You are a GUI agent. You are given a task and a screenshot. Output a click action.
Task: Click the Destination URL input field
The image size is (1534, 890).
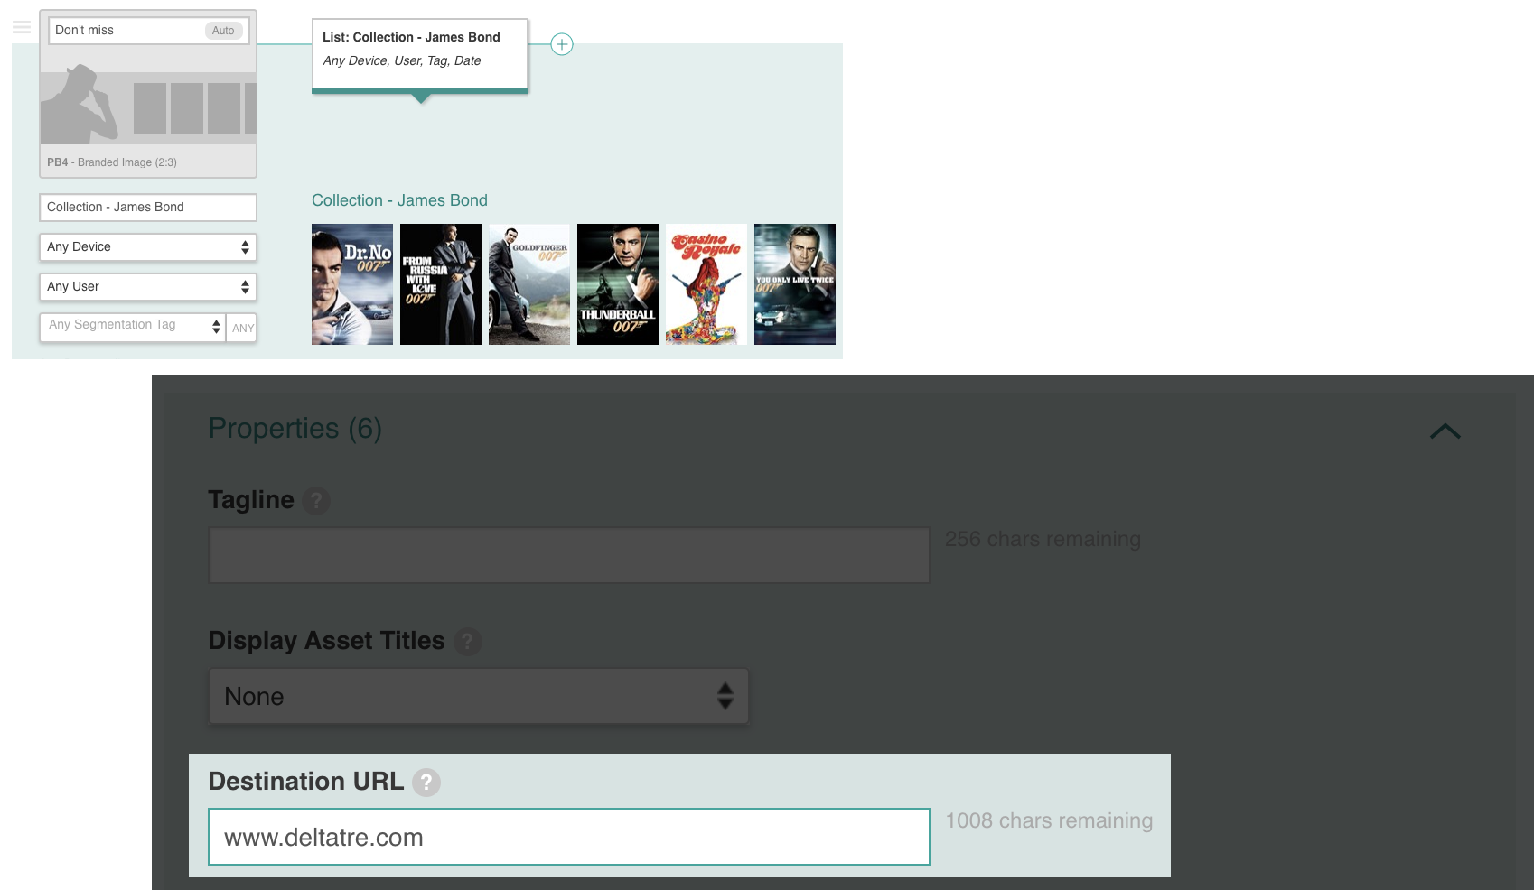pyautogui.click(x=569, y=837)
